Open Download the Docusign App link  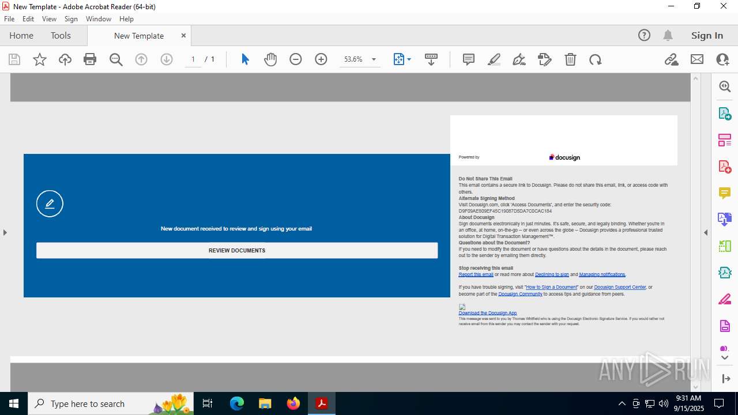click(488, 313)
